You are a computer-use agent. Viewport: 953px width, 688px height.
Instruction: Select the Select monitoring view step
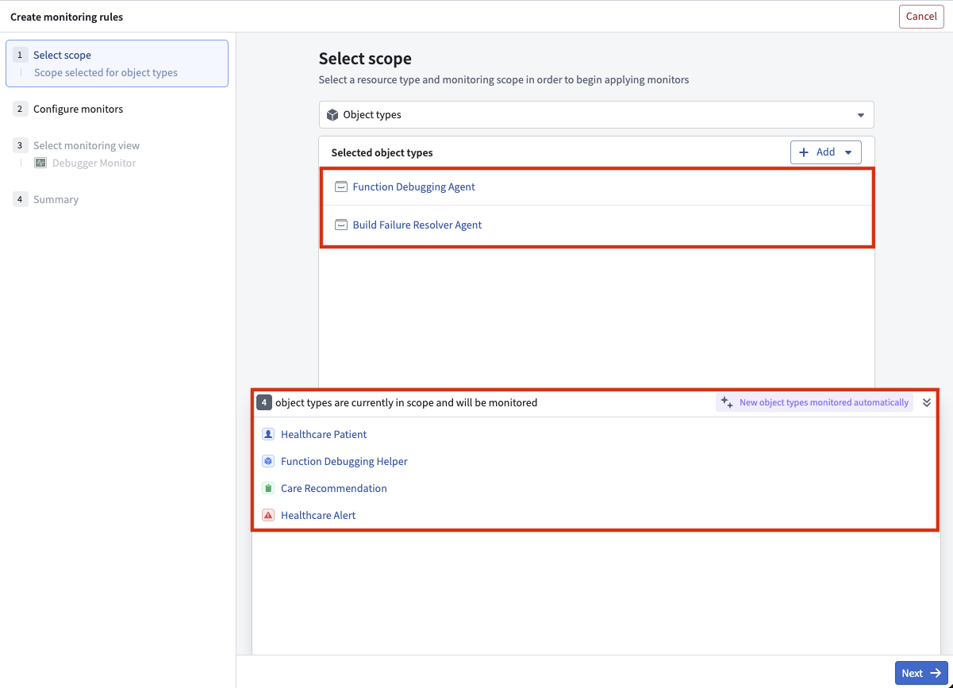[x=86, y=146]
